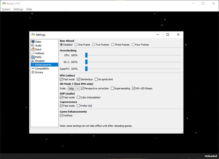Image resolution: width=219 pixels, height=159 pixels.
Task: Open the Help menu
Action: pos(29,9)
